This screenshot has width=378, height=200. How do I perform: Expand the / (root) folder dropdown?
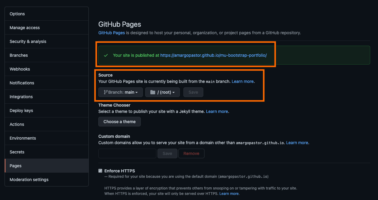tap(162, 92)
